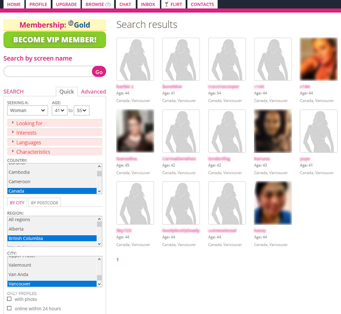This screenshot has width=341, height=314.
Task: Open the Seeking A dropdown showing Woman
Action: click(27, 111)
